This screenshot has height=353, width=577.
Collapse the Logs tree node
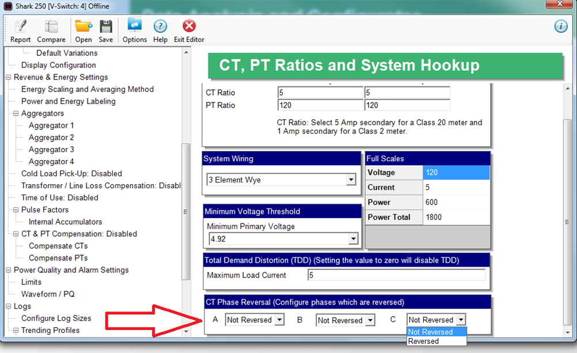[9, 306]
